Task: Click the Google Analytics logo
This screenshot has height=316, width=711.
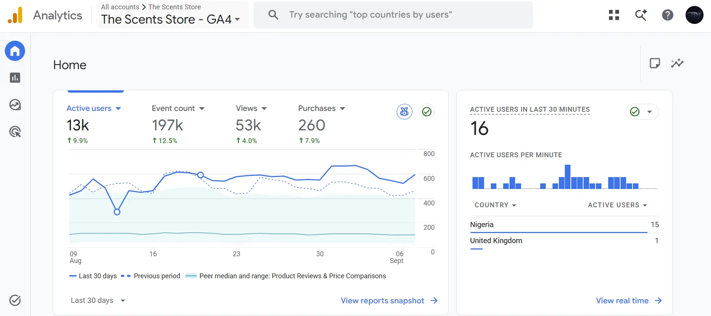Action: tap(15, 15)
